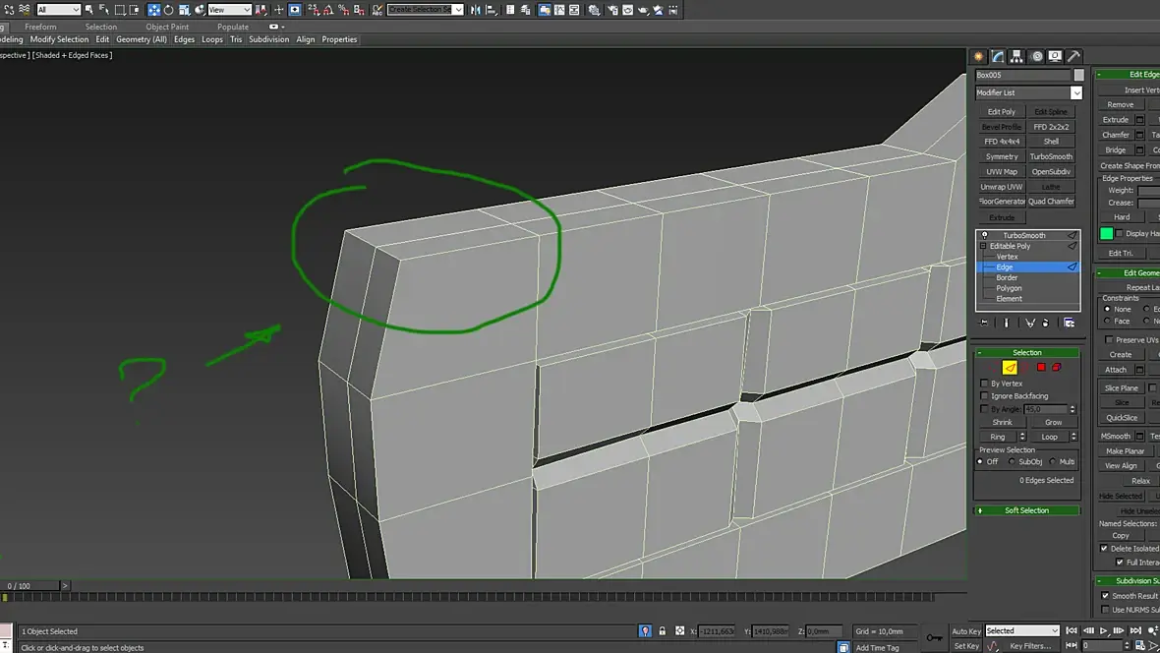Open the Edges ribbon menu

(184, 40)
